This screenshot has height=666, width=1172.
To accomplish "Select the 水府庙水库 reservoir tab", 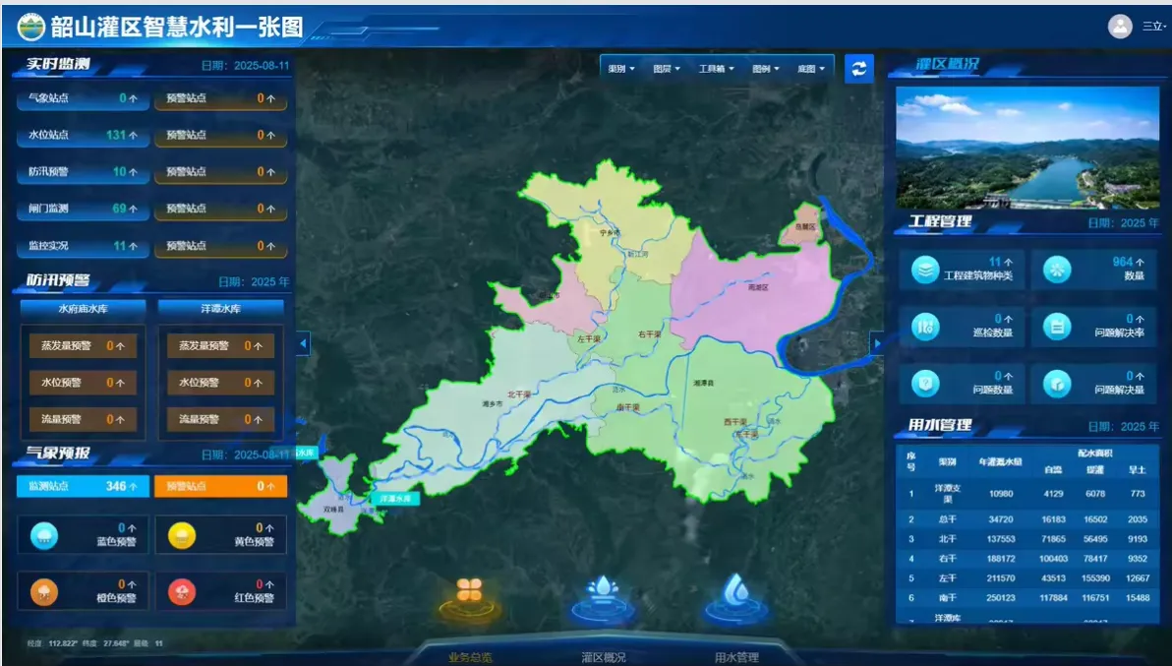I will [83, 309].
